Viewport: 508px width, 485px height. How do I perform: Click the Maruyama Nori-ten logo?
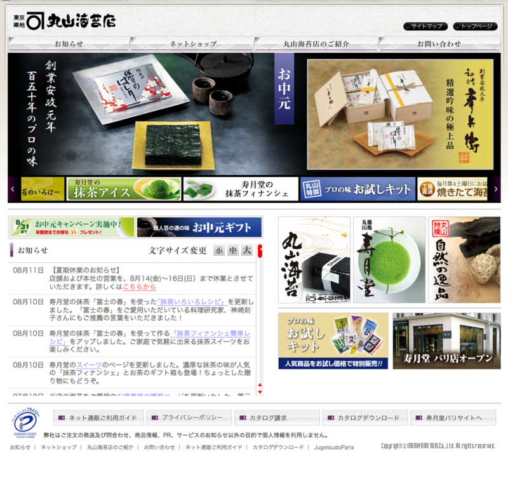click(65, 21)
